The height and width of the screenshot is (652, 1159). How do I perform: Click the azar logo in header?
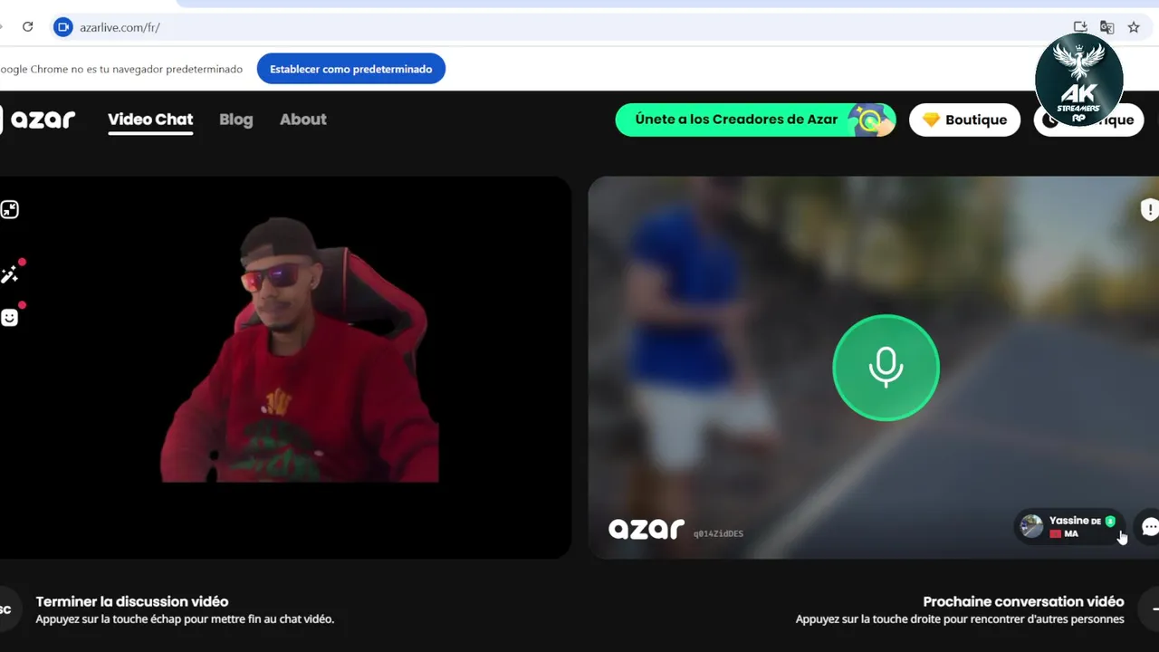[x=38, y=120]
